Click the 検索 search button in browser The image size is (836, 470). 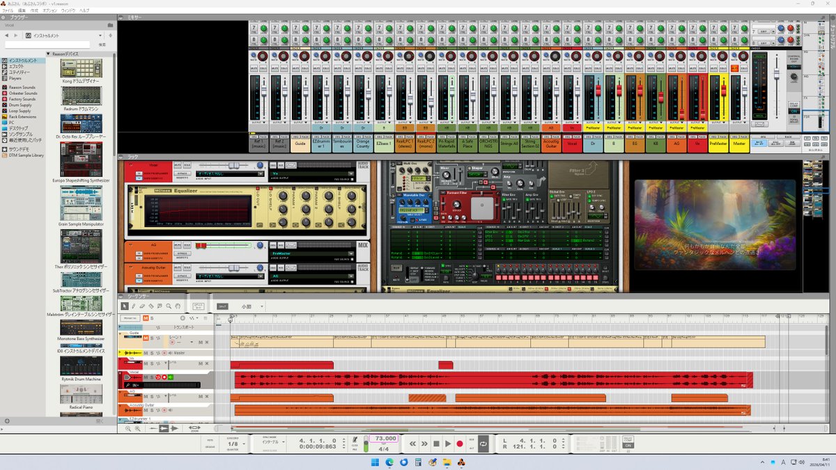102,45
